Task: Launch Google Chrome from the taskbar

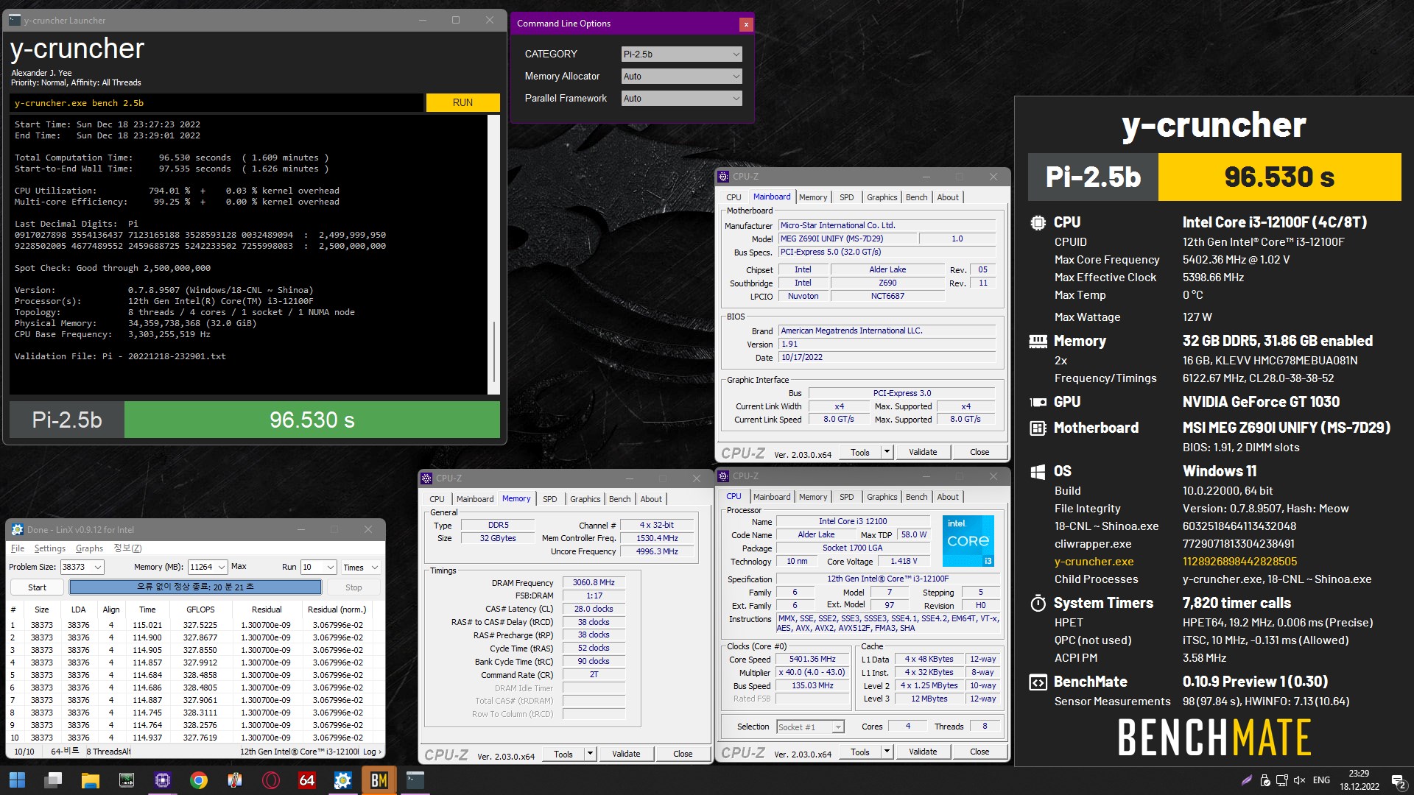Action: coord(198,780)
